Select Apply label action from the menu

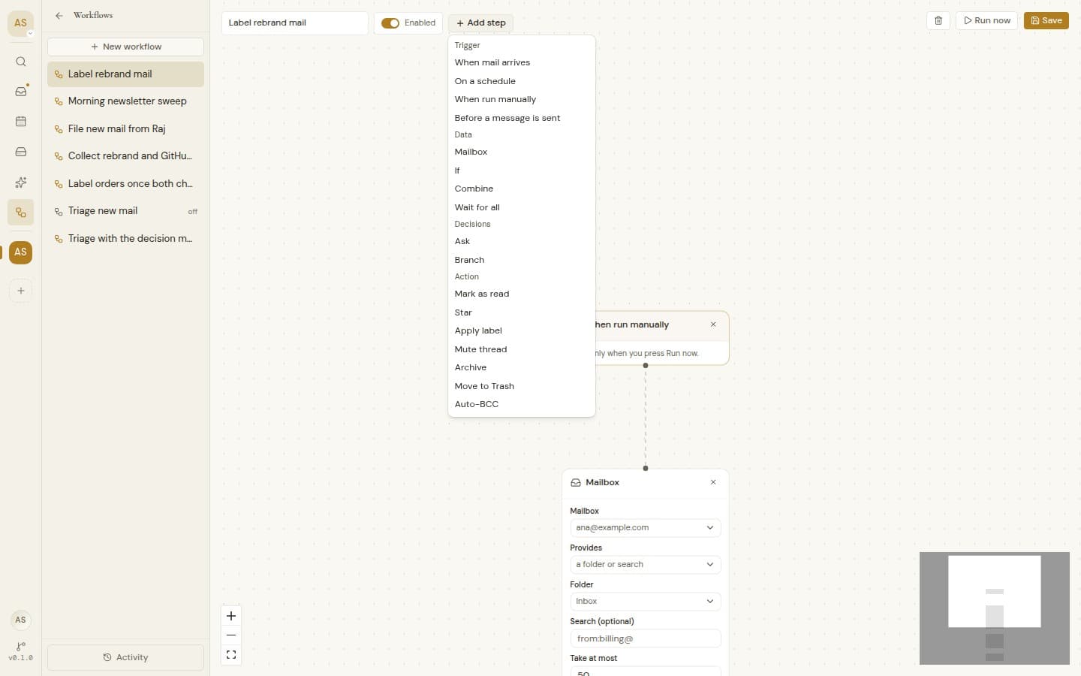click(522, 331)
